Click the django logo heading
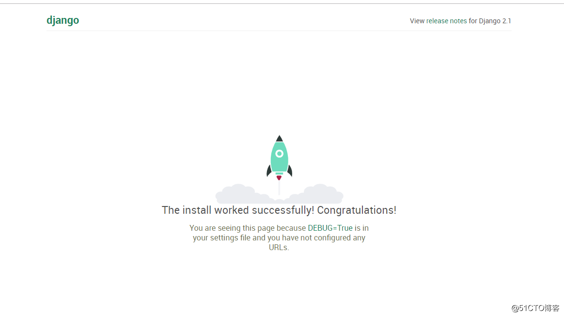 click(x=63, y=20)
